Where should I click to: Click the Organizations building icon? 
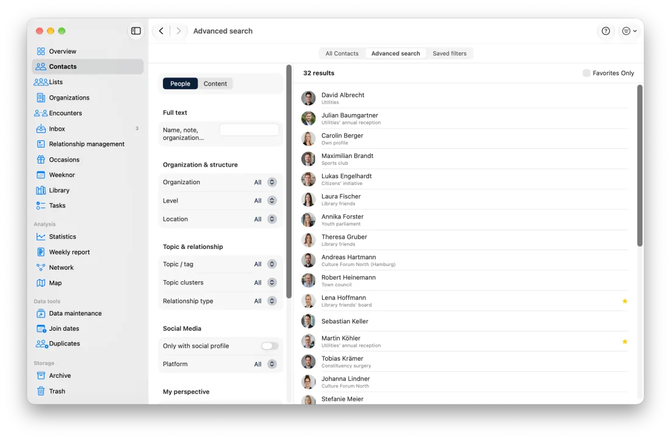coord(41,98)
